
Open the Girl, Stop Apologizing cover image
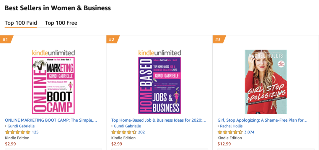[x=266, y=82]
